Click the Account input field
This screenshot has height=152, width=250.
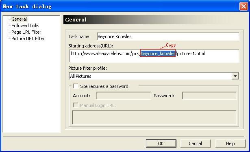tap(124, 96)
